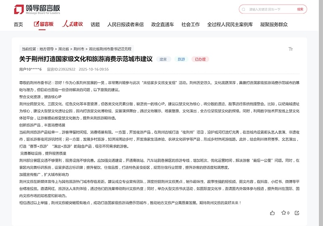Open the font size adjustment icon
Screen dimensions: 323x226
[x=290, y=49]
